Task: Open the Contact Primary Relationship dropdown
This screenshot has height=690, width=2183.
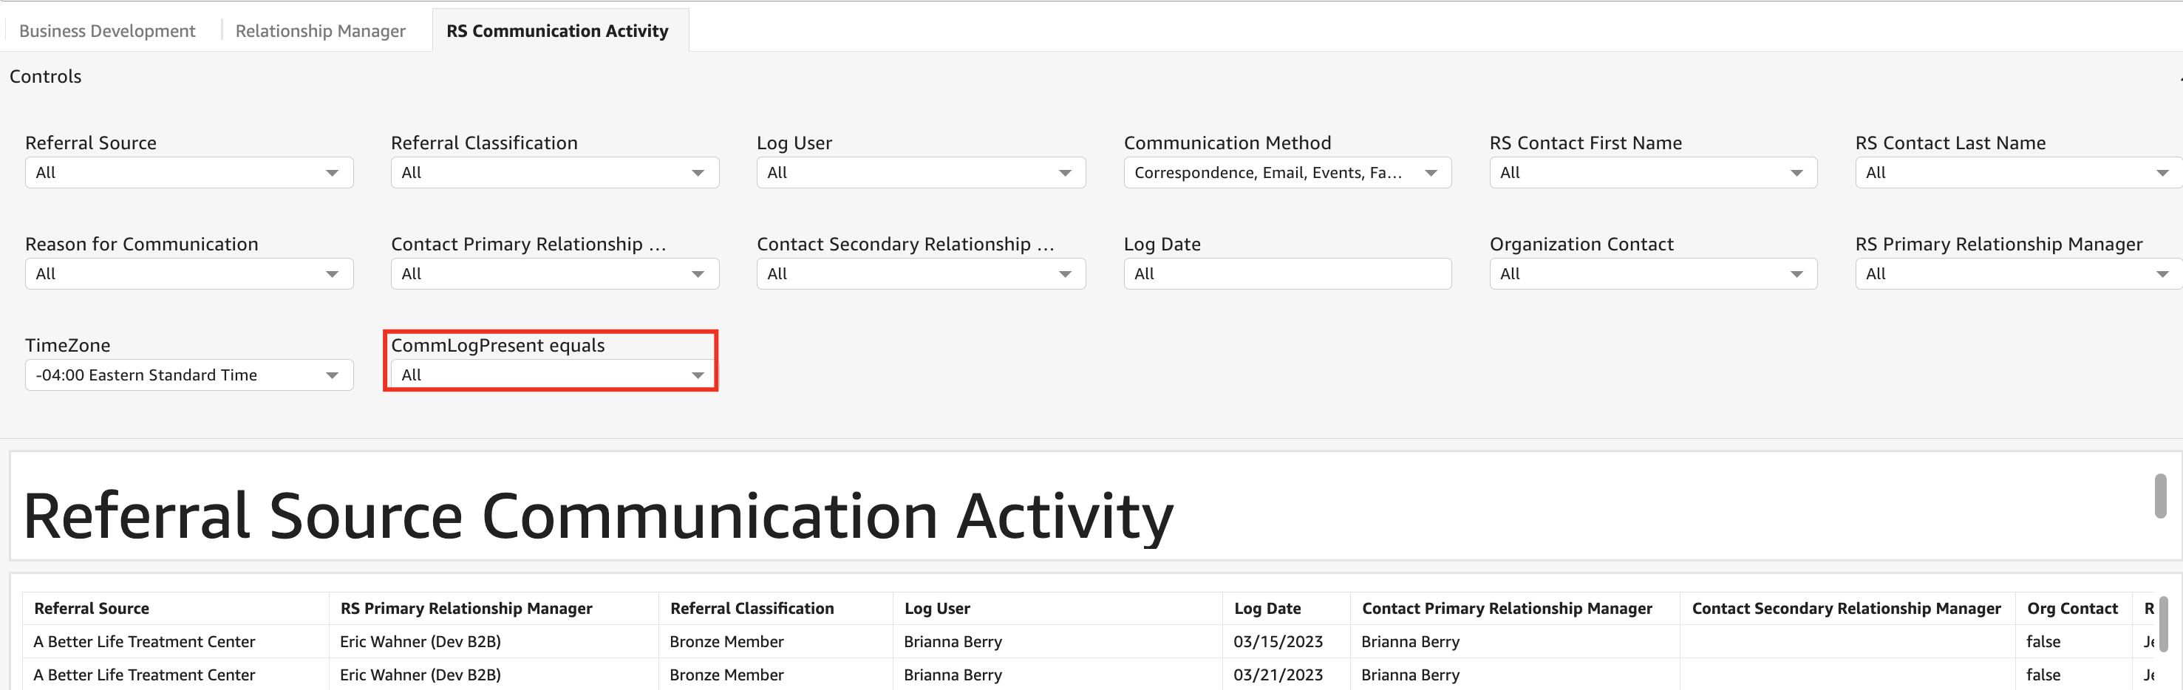Action: pos(554,274)
